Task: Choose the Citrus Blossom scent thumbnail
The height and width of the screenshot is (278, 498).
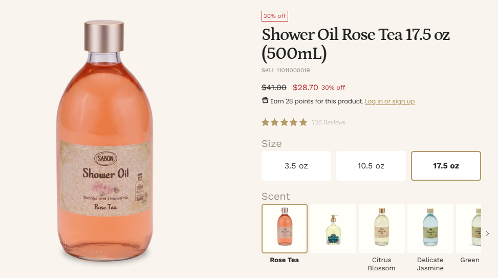Action: [x=382, y=228]
